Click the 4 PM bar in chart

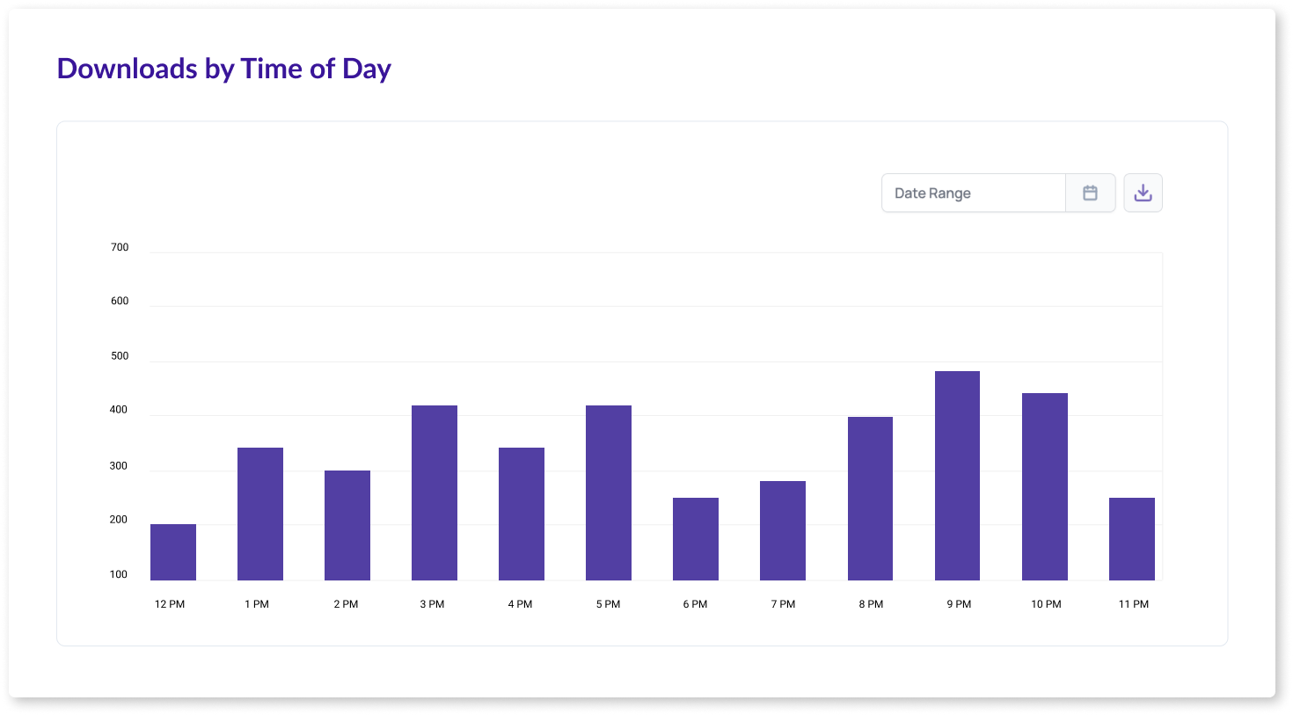tap(522, 514)
